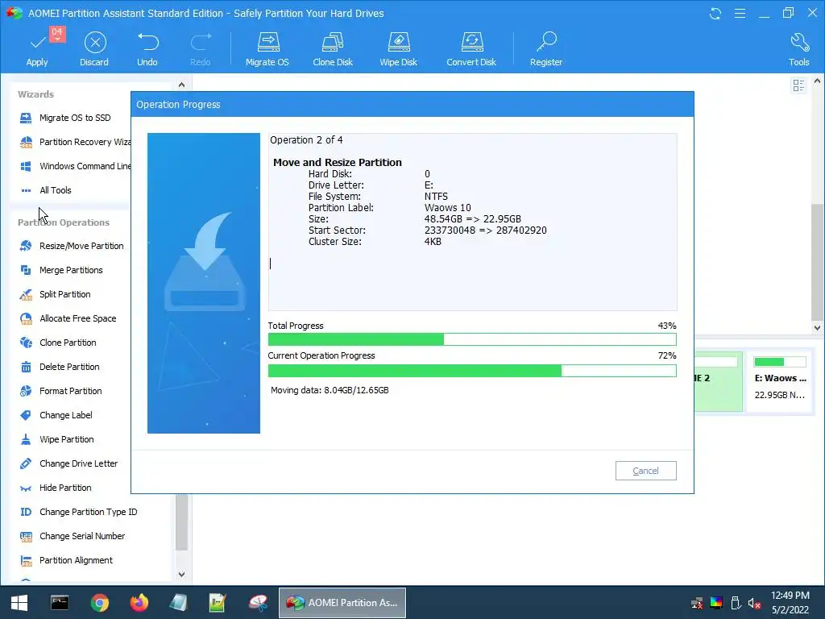Choose Change Label operation
Image resolution: width=825 pixels, height=619 pixels.
pos(56,415)
